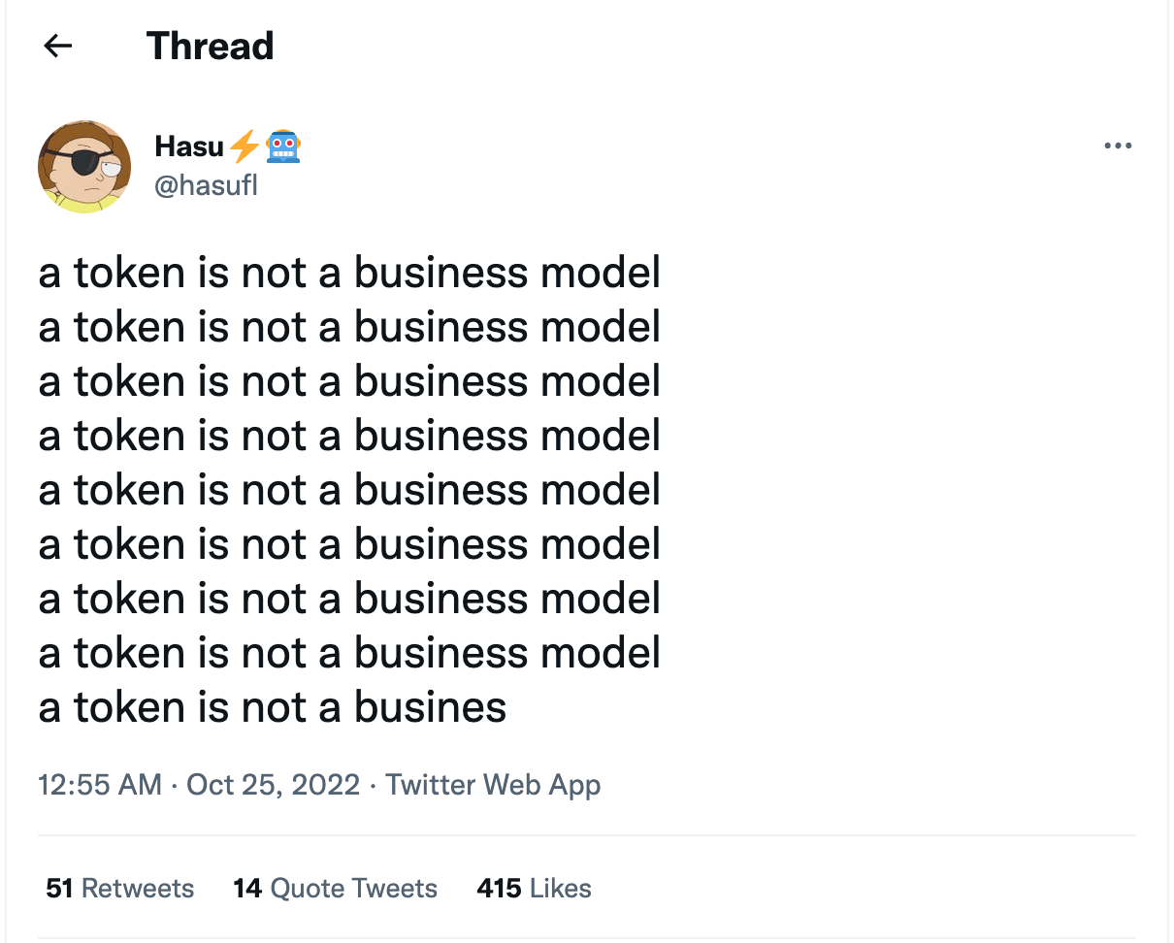Click the back arrow icon
This screenshot has height=943, width=1174.
(58, 46)
